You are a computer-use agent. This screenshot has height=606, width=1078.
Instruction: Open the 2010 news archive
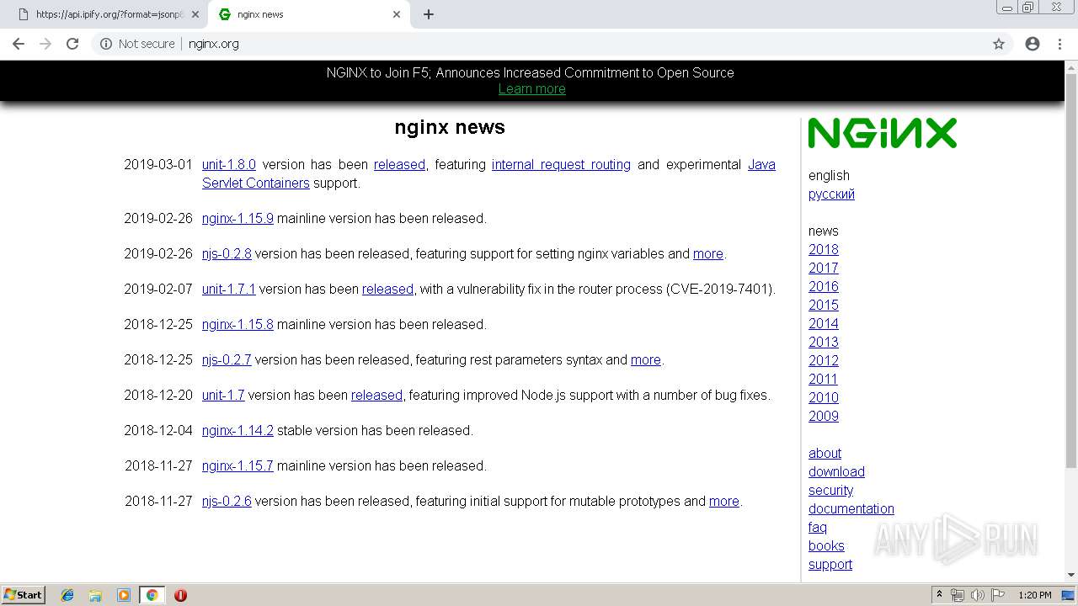coord(824,398)
